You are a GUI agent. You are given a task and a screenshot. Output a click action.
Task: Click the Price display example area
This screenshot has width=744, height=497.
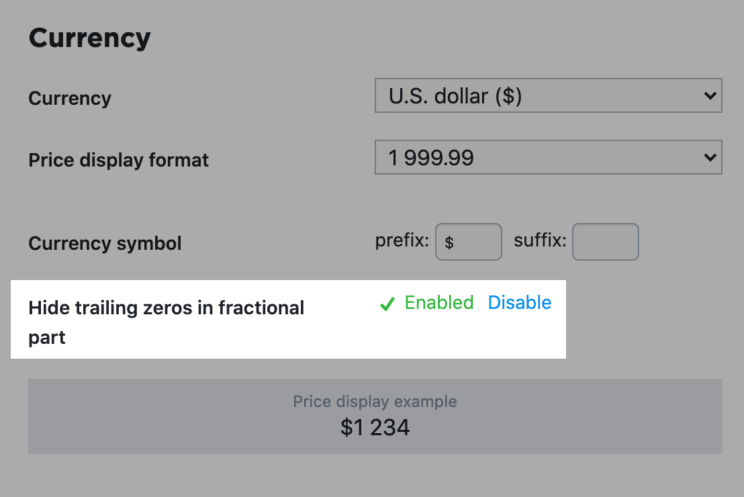[x=374, y=416]
